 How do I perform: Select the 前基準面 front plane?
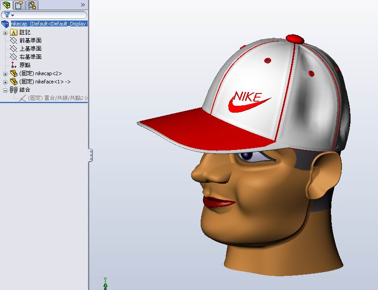tap(30, 41)
